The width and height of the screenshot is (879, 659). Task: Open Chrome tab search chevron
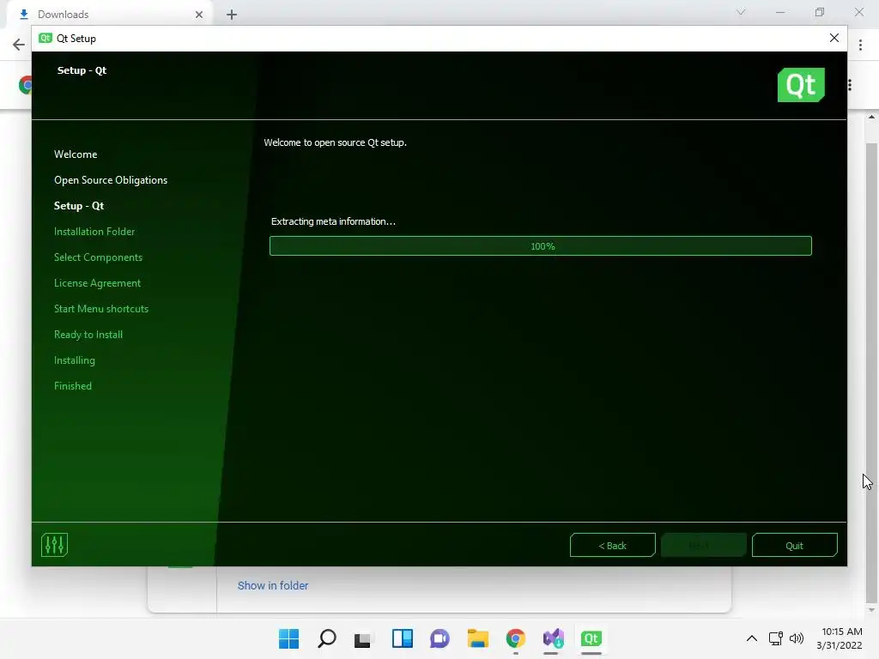[741, 12]
